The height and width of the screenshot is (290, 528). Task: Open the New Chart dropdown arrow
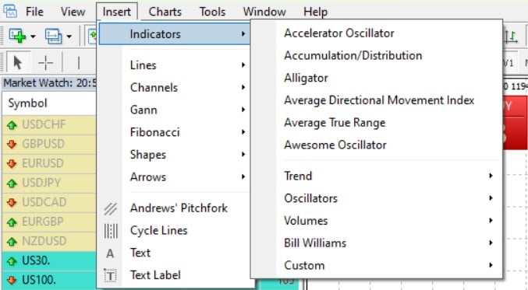pyautogui.click(x=33, y=36)
